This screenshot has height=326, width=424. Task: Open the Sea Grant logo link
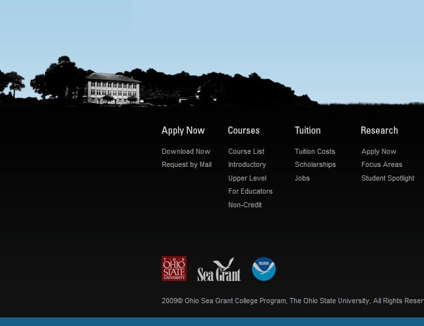pos(219,269)
